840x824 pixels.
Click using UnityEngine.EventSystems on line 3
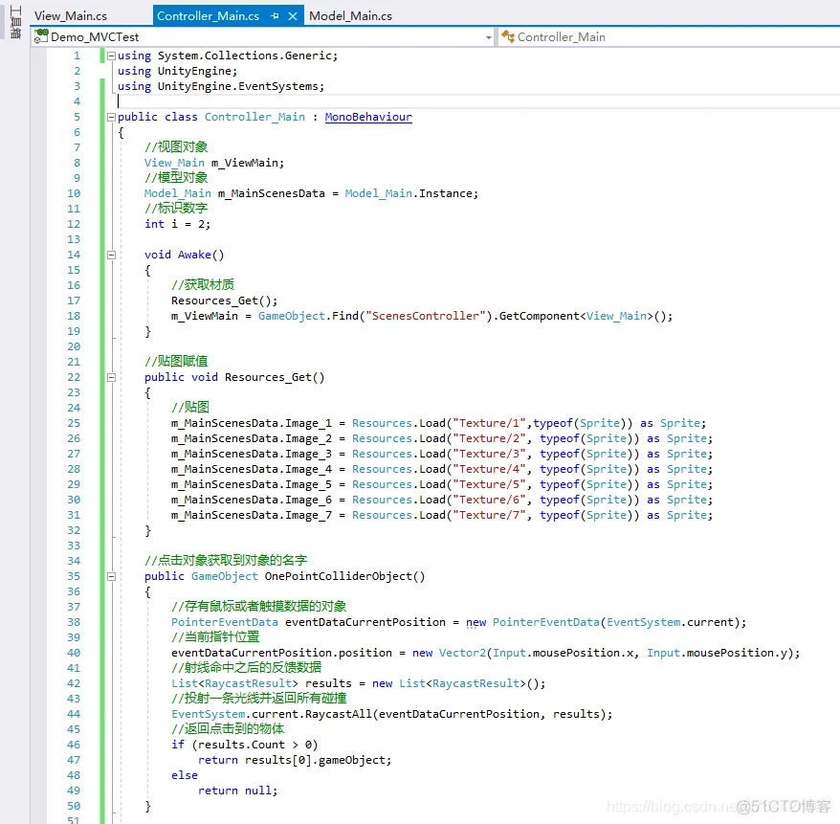[x=221, y=86]
